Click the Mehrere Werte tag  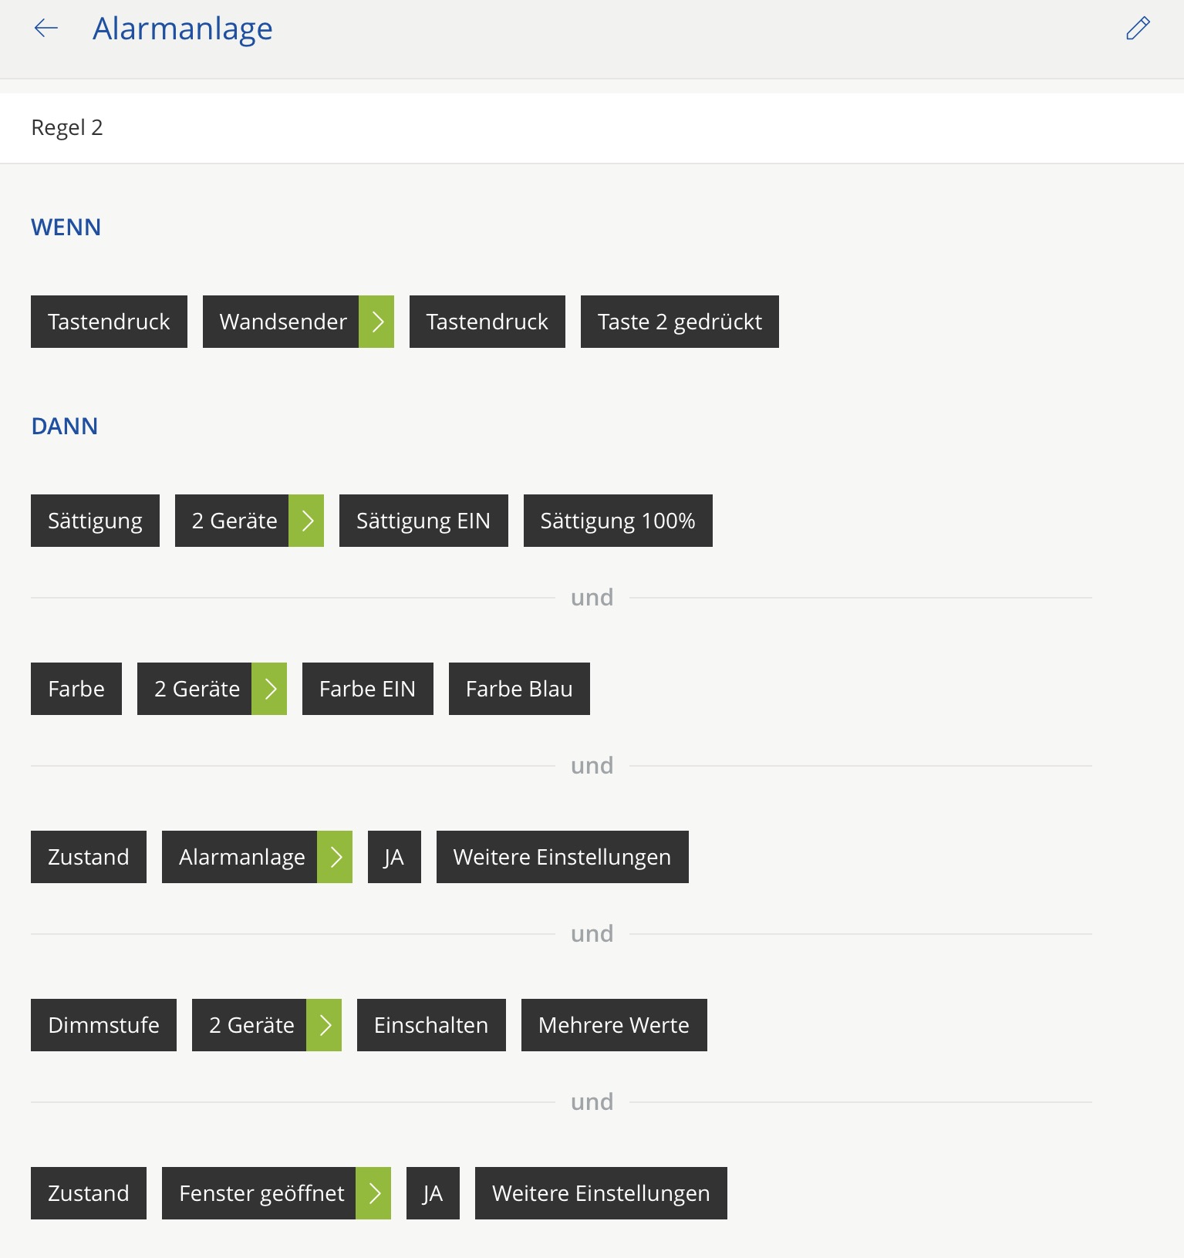point(614,1025)
